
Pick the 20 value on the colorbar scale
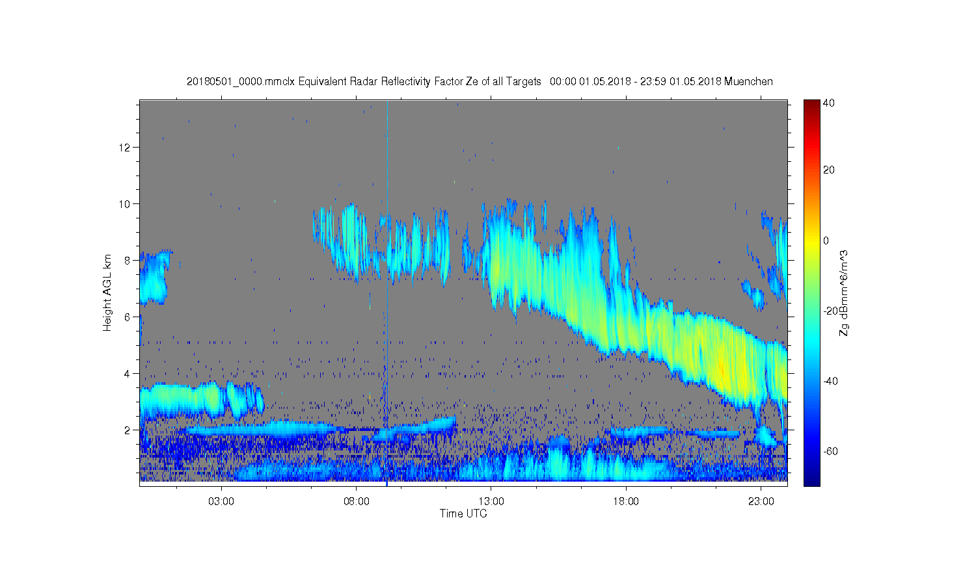coord(829,170)
